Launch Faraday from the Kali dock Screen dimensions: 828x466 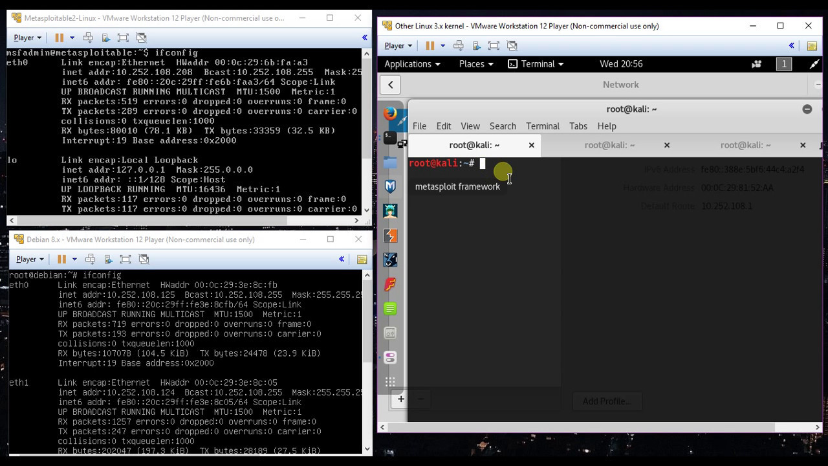point(390,284)
